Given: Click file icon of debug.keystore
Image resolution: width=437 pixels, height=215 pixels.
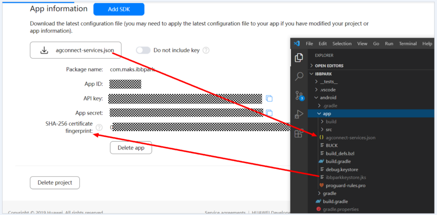Looking at the screenshot, I should pos(322,169).
